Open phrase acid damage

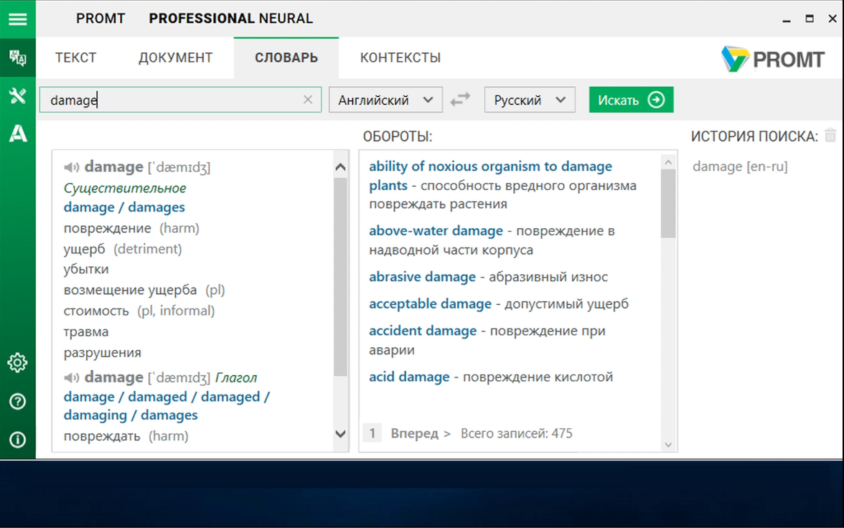pyautogui.click(x=409, y=377)
